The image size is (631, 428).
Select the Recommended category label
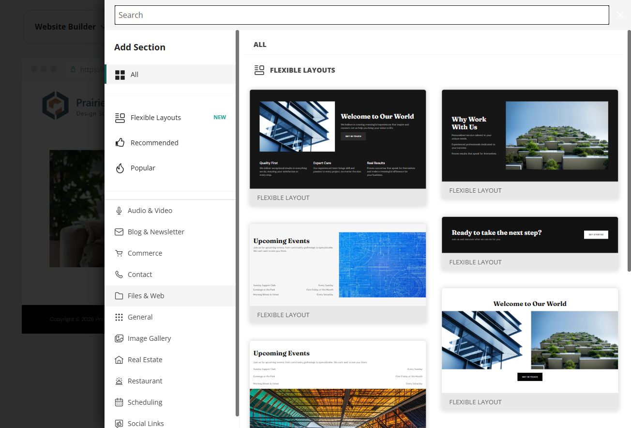154,143
